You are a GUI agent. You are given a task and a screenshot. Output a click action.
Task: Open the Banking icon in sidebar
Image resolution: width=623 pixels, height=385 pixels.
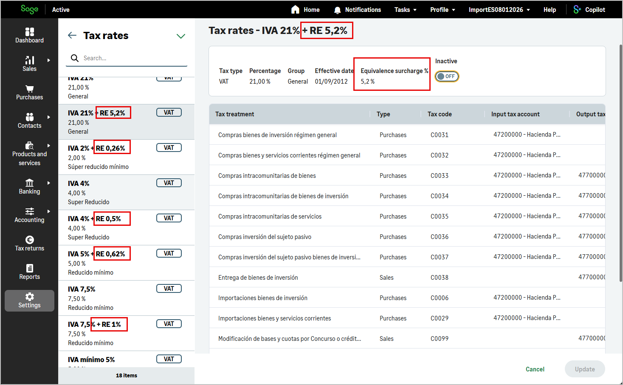(29, 183)
